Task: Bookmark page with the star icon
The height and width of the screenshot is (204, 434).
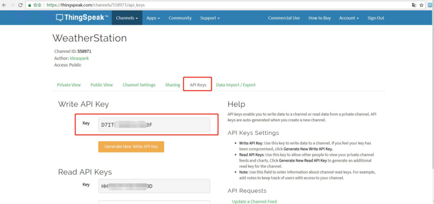Action: (x=422, y=5)
